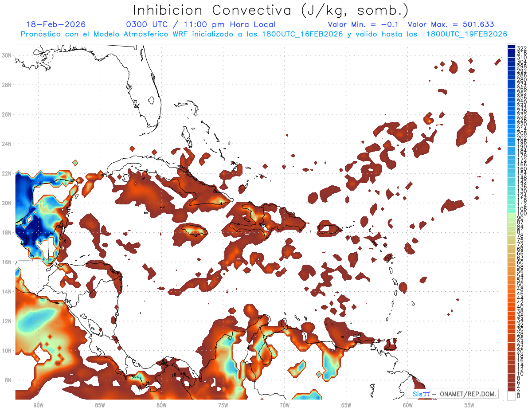
Task: Click the "26N" latitude axis label
Action: coord(7,114)
